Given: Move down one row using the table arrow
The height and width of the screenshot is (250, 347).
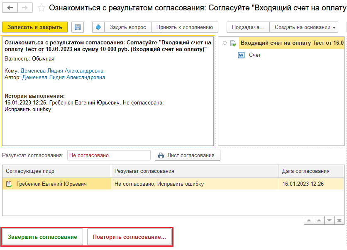Looking at the screenshot, I should (x=329, y=220).
